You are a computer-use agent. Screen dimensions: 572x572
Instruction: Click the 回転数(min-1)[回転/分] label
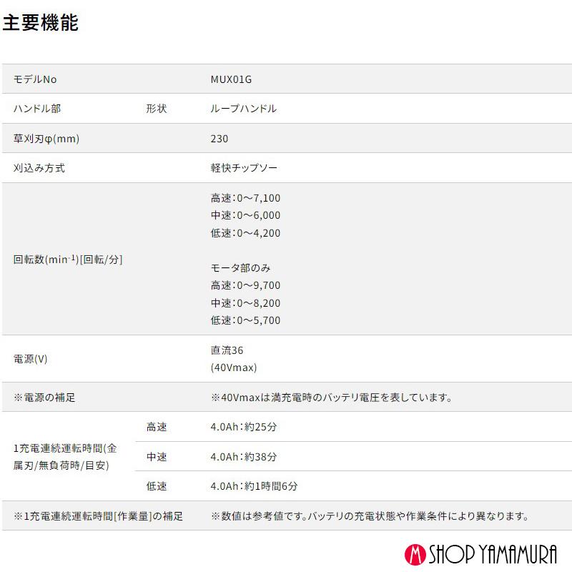(x=66, y=260)
